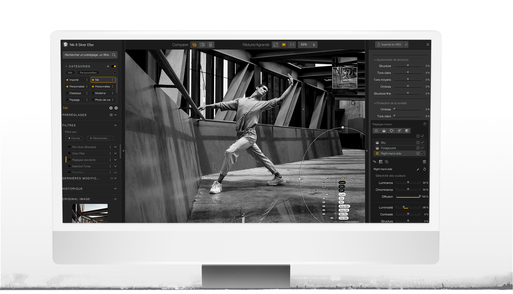Invert the selected local adjustment mask

[x=381, y=162]
